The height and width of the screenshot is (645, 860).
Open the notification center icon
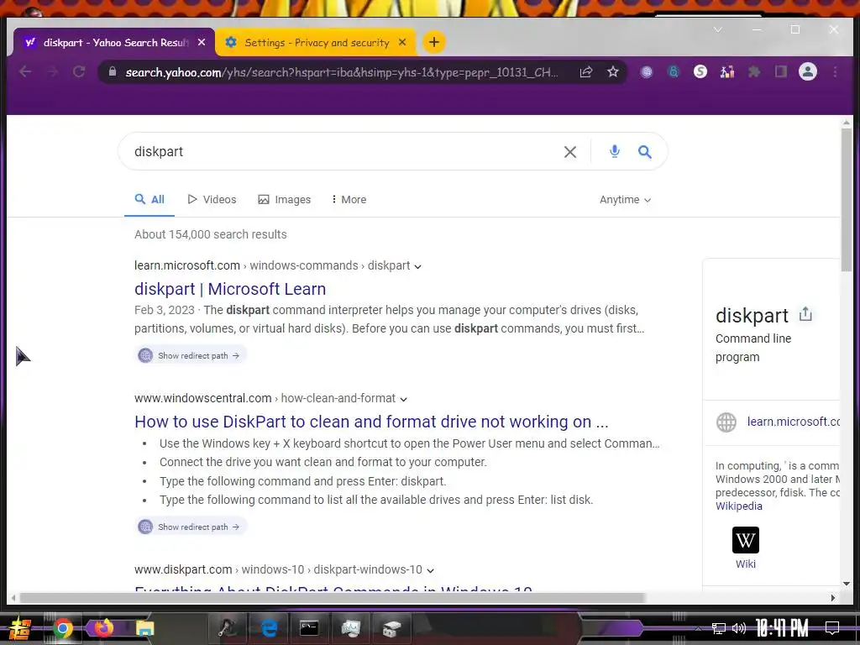[832, 628]
